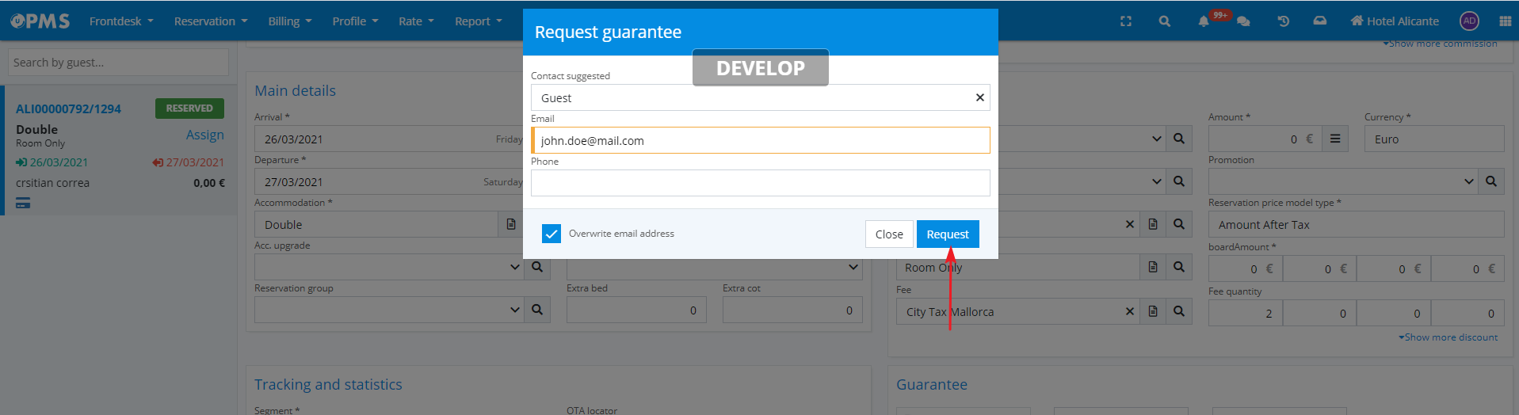Click the search icon beside Promotion field
The height and width of the screenshot is (415, 1519).
pyautogui.click(x=1490, y=181)
